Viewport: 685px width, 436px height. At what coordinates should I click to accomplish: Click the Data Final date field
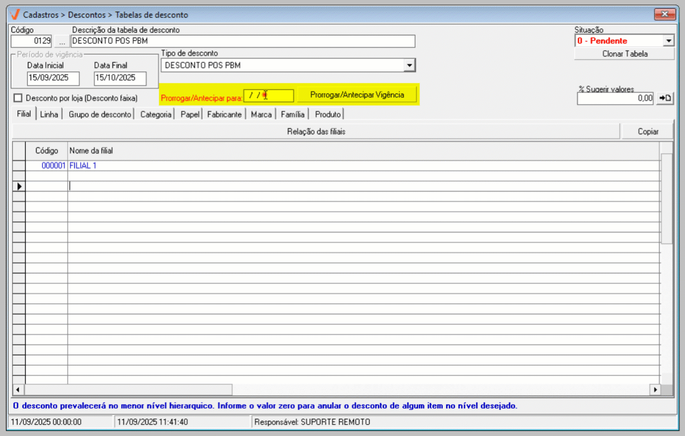[x=120, y=78]
